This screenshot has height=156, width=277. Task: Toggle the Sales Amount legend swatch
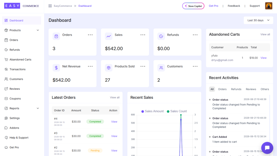point(143,111)
